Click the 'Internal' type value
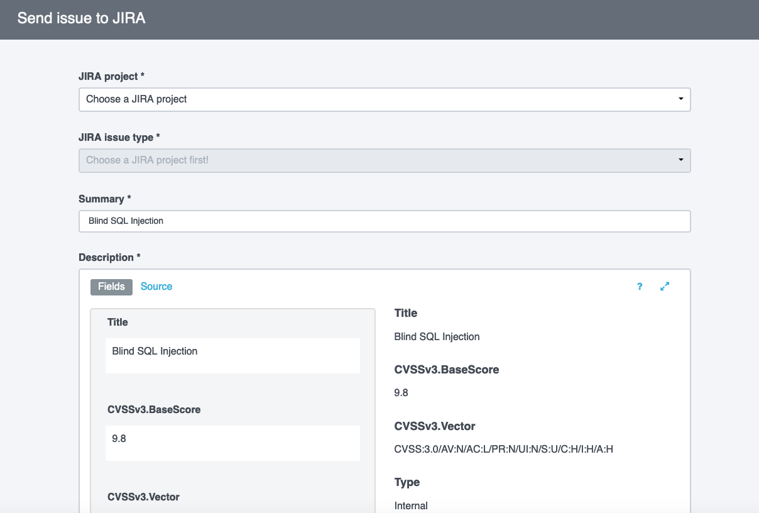This screenshot has height=513, width=759. (411, 505)
